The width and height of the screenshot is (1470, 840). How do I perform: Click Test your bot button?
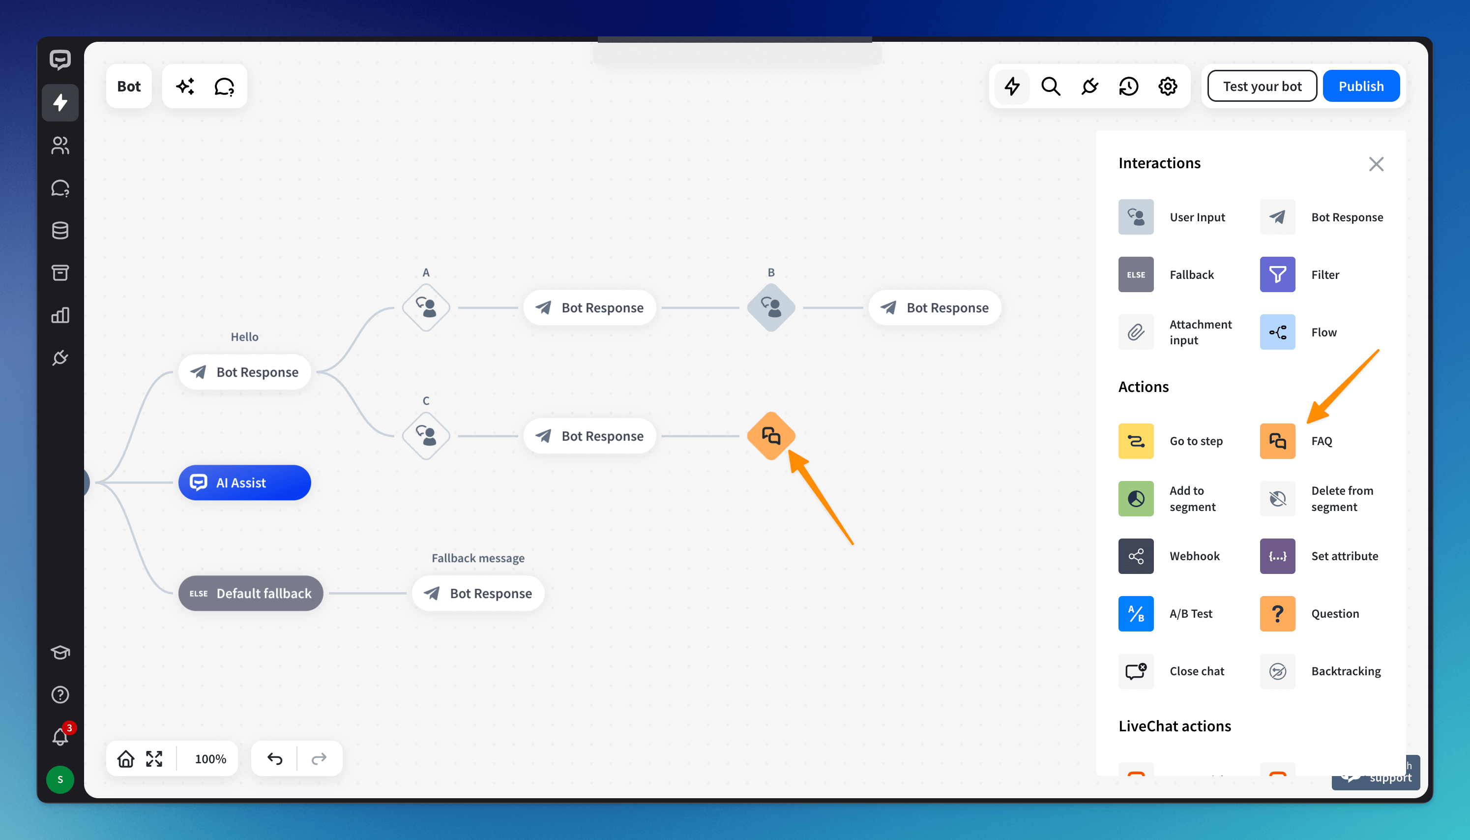(x=1262, y=87)
